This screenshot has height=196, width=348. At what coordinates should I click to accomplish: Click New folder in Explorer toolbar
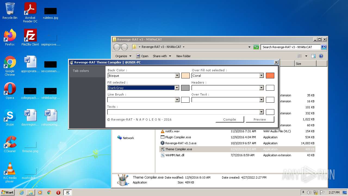pos(184,56)
